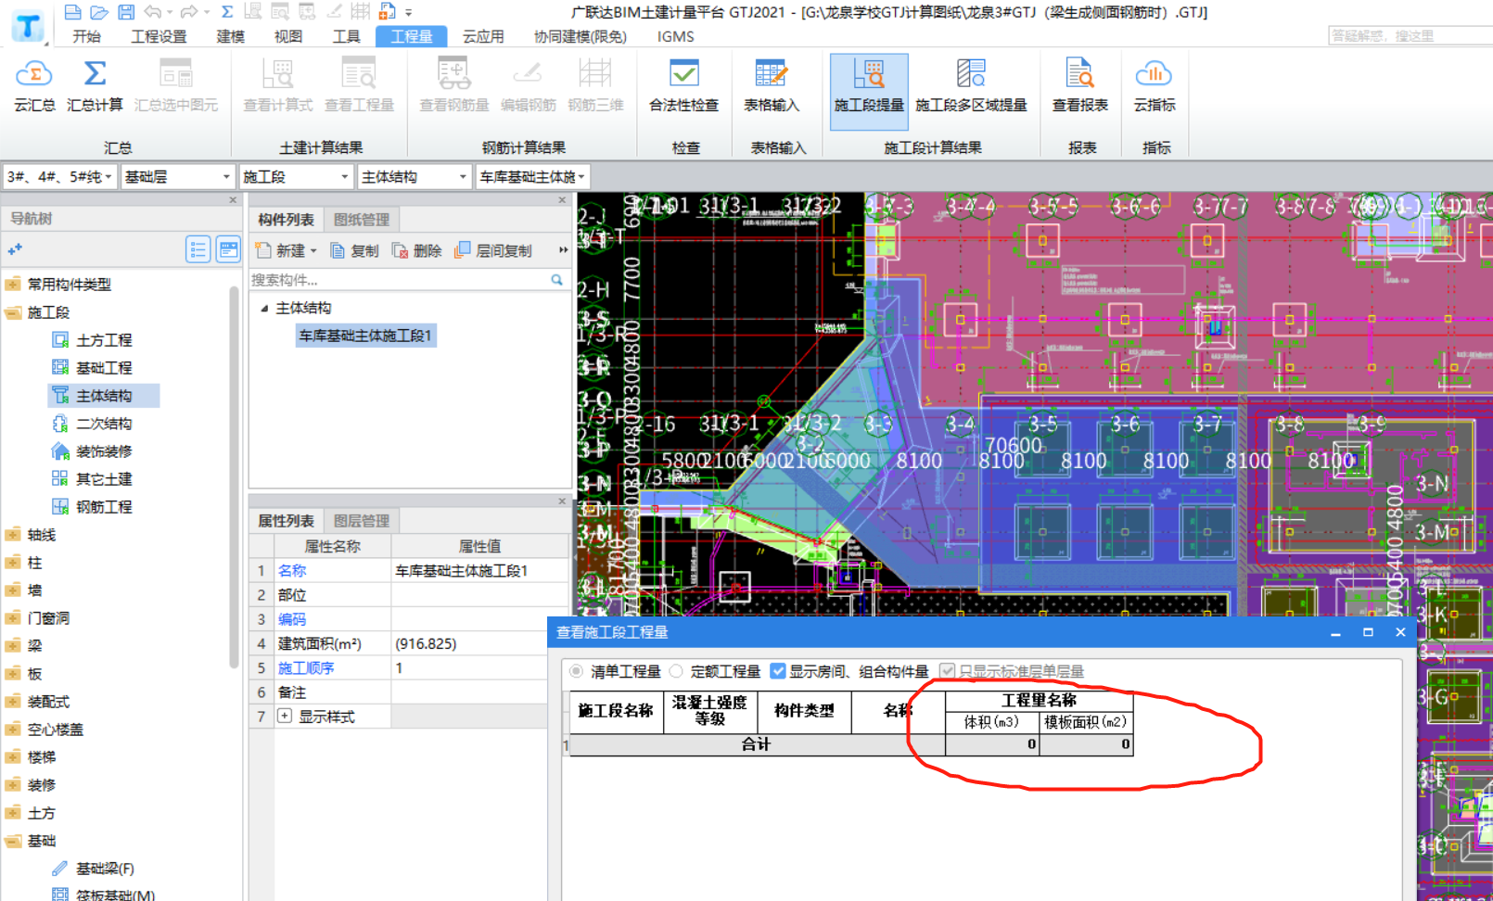Click the 名称 property link

pyautogui.click(x=292, y=571)
